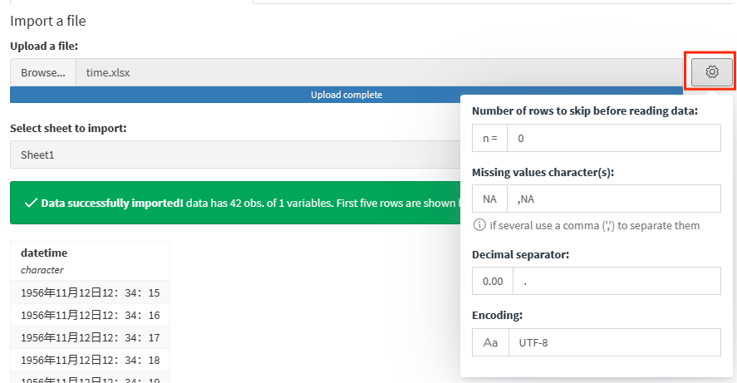
Task: Click the green data successfully imported banner
Action: coord(233,203)
